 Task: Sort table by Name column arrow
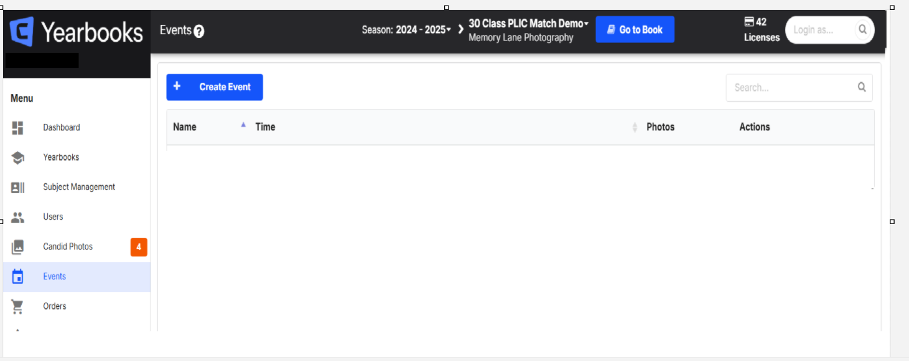(243, 124)
